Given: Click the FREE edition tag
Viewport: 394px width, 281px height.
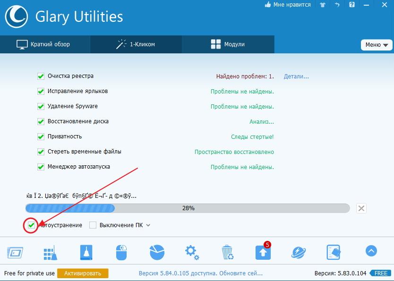Looking at the screenshot, I should (380, 273).
